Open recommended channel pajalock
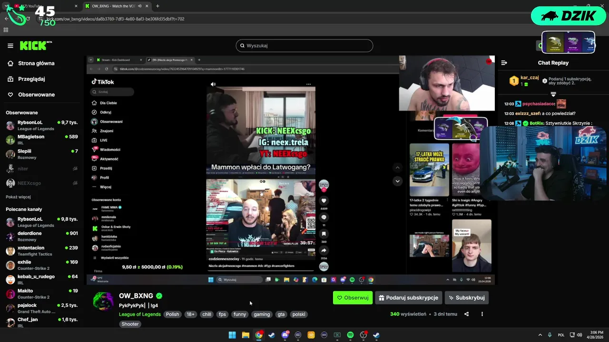This screenshot has height=342, width=609. coord(41,308)
